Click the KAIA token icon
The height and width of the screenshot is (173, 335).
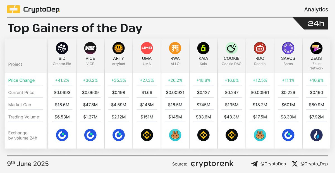(203, 48)
